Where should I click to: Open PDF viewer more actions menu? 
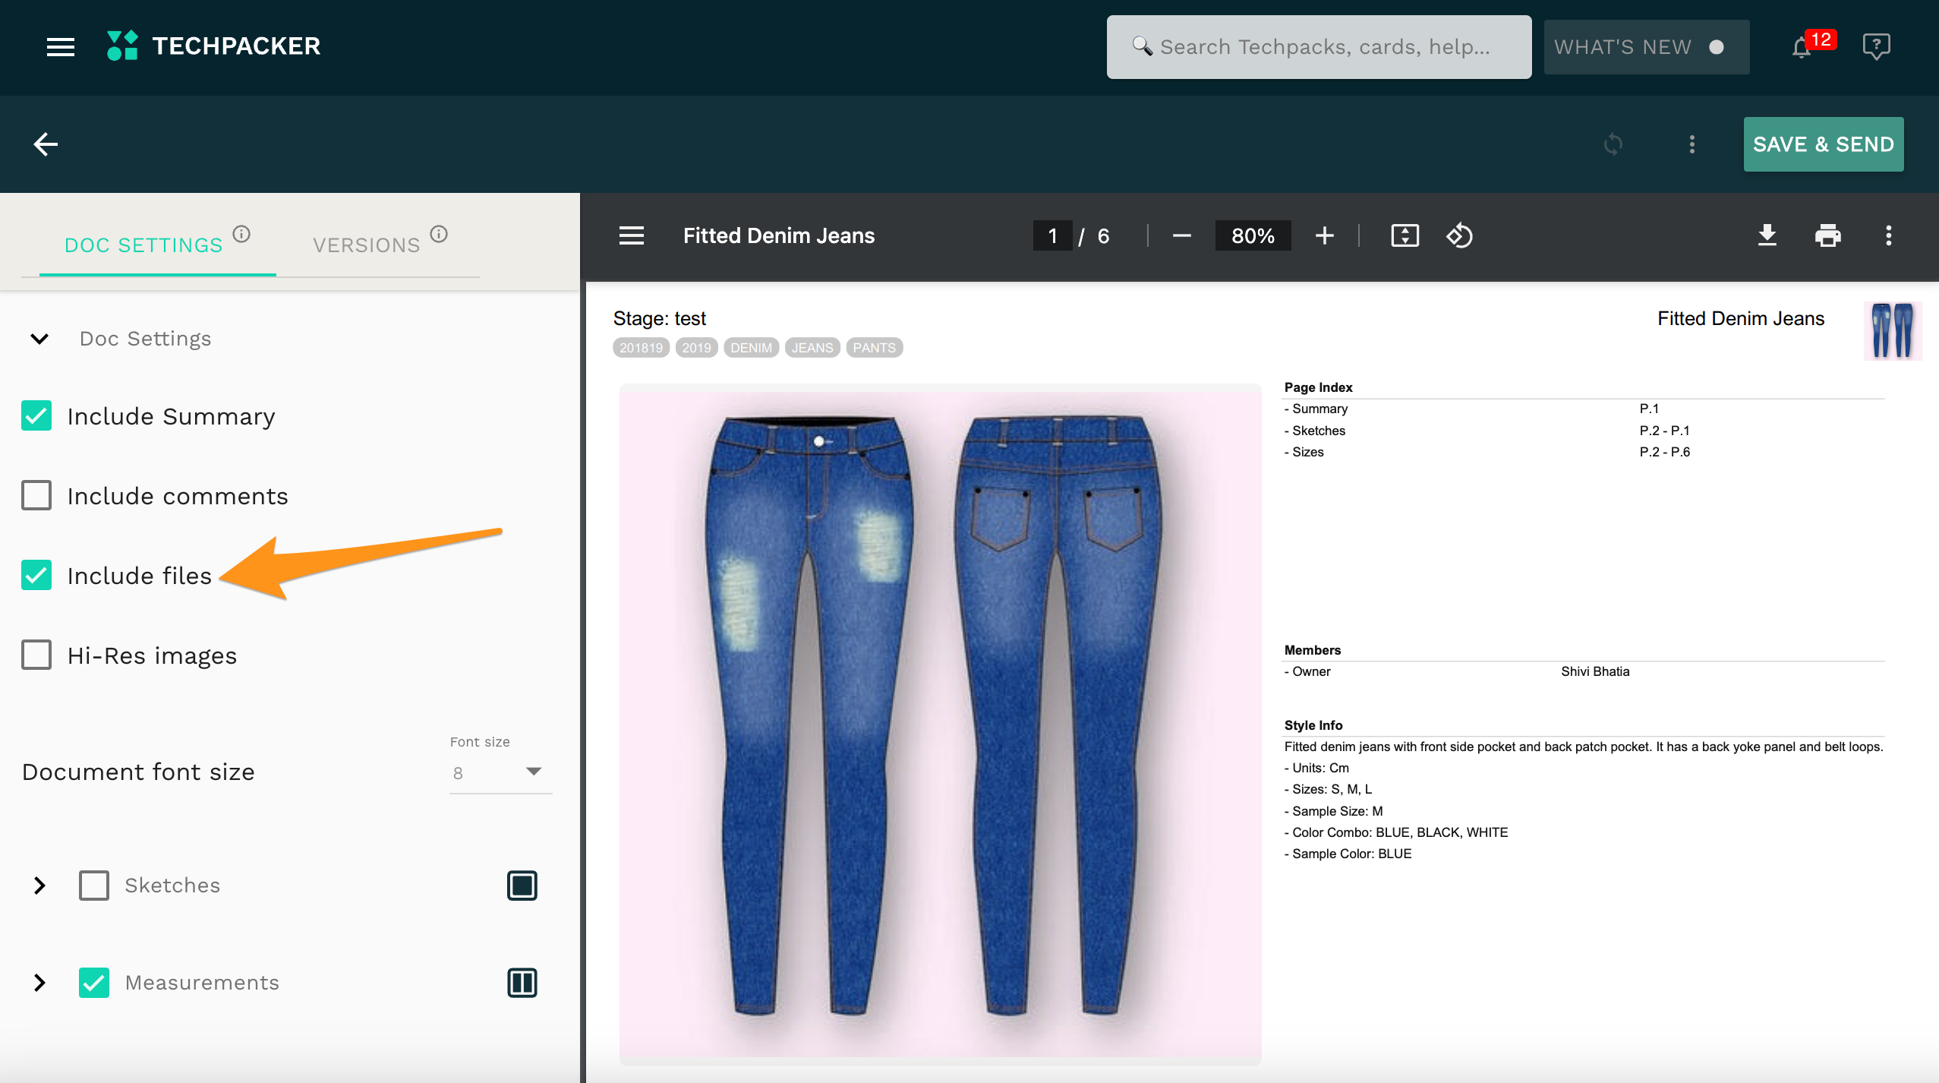pyautogui.click(x=1888, y=235)
